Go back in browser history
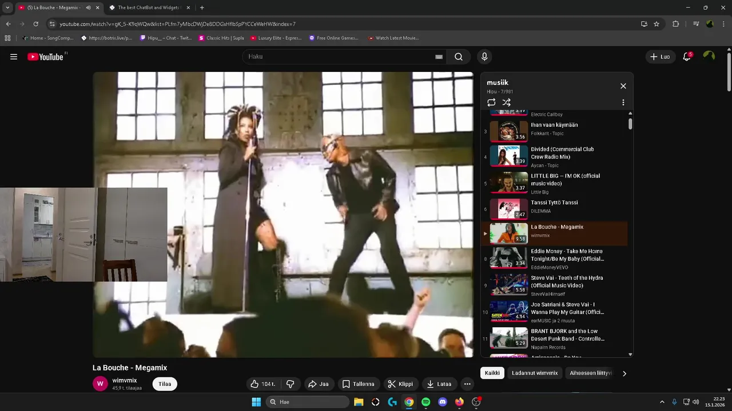Image resolution: width=732 pixels, height=411 pixels. [x=8, y=24]
